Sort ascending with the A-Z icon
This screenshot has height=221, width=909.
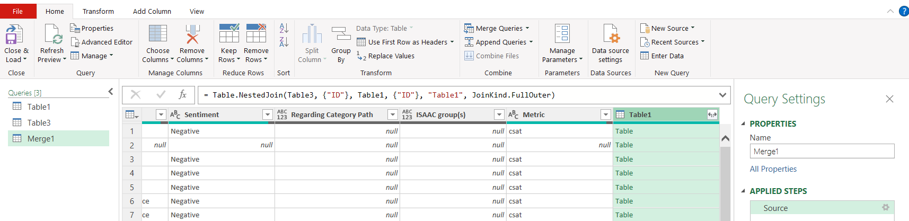(284, 29)
